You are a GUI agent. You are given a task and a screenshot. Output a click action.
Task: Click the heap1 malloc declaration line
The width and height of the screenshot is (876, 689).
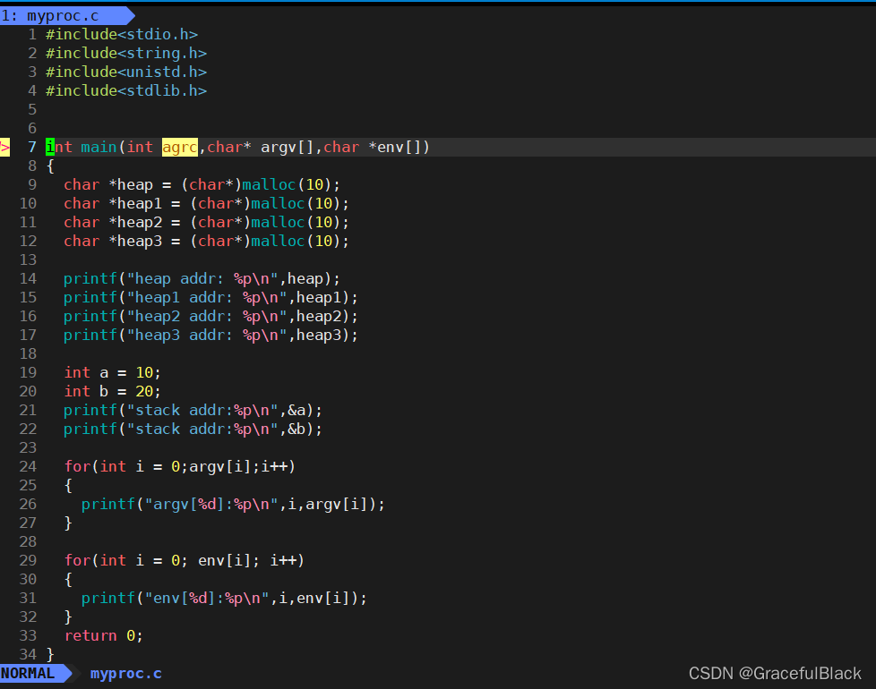pos(206,204)
